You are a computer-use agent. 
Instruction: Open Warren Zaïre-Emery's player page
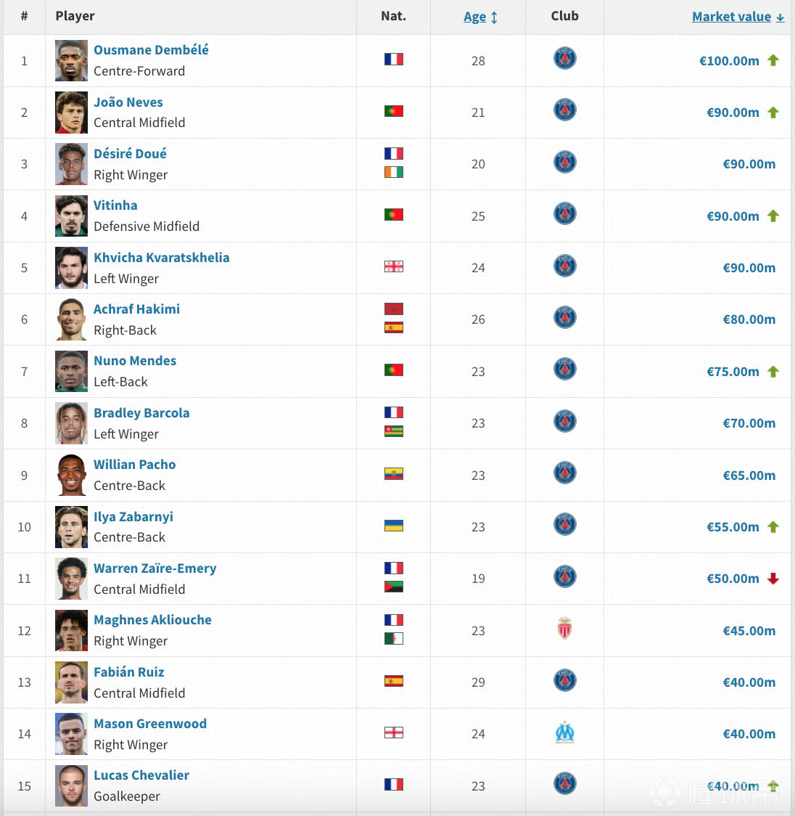tap(155, 568)
